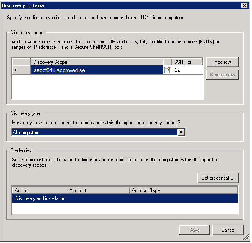Click the Action column header
This screenshot has height=243, width=252.
click(x=40, y=190)
